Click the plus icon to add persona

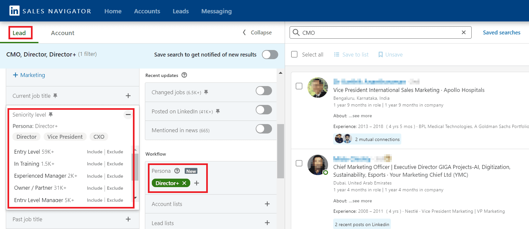[x=197, y=183]
